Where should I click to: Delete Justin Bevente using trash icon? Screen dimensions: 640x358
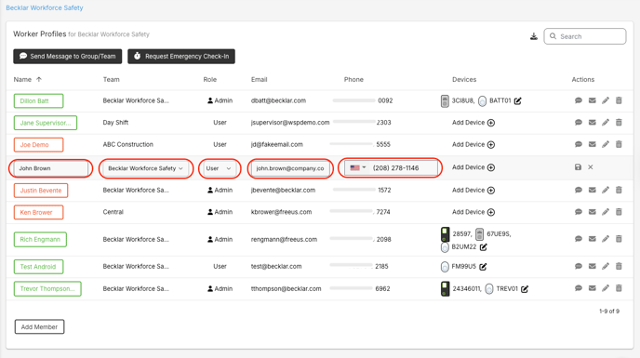pos(619,190)
